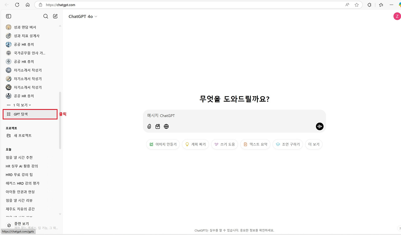Image resolution: width=401 pixels, height=235 pixels.
Task: Attach a file with the paperclip icon
Action: point(149,126)
